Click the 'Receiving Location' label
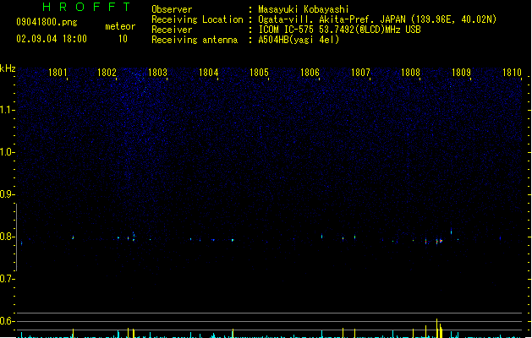The image size is (532, 338). (197, 19)
